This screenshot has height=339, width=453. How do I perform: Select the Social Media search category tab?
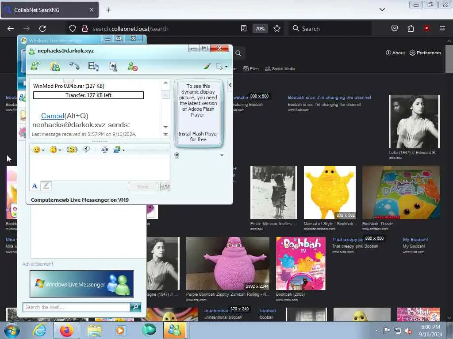(x=280, y=68)
